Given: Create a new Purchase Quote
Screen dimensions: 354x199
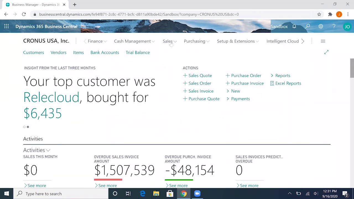Looking at the screenshot, I should (x=201, y=99).
